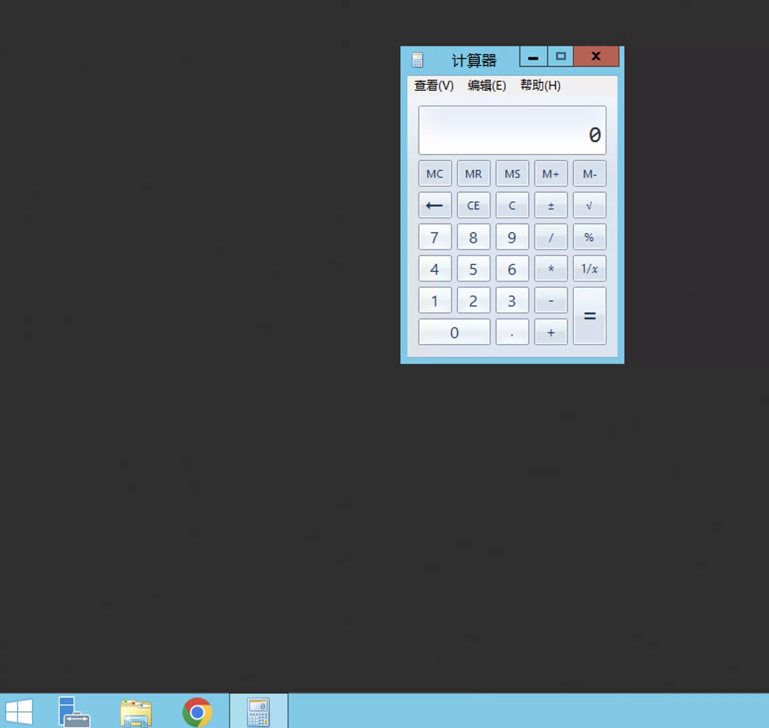This screenshot has width=769, height=728.
Task: Open Chrome from the taskbar
Action: [197, 712]
